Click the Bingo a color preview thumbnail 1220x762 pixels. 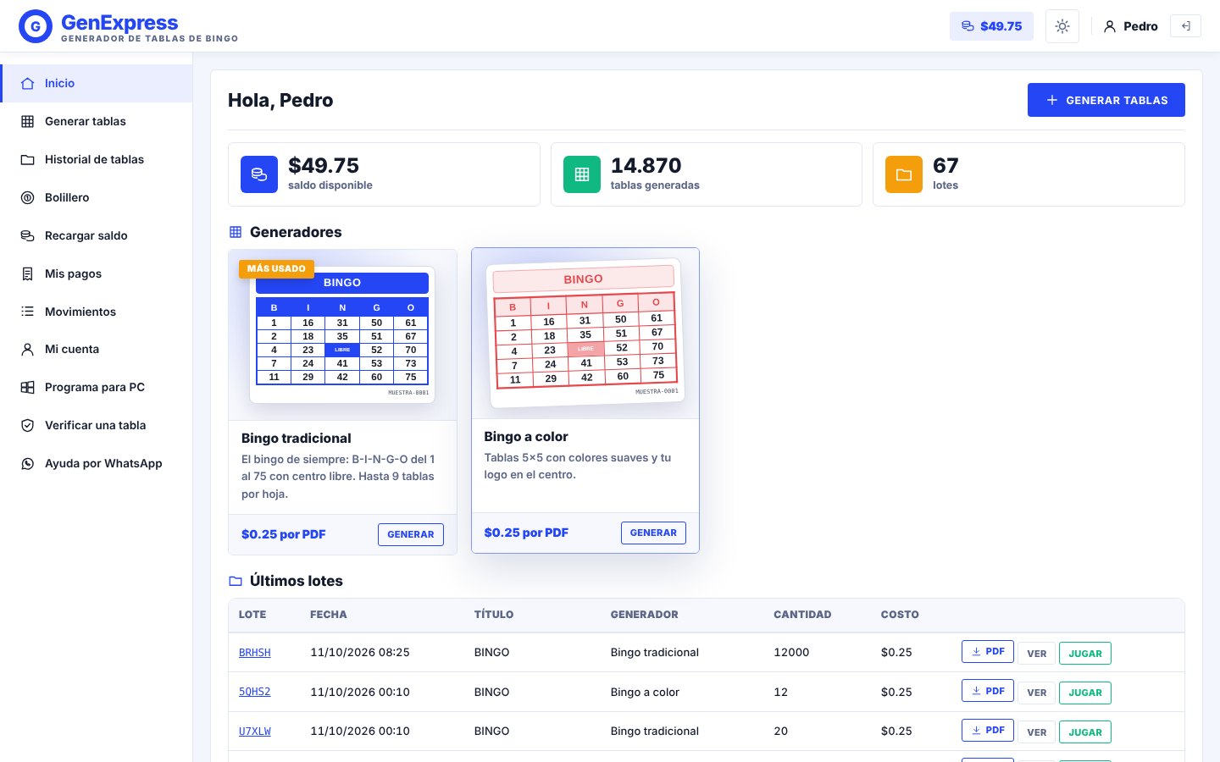pos(585,334)
